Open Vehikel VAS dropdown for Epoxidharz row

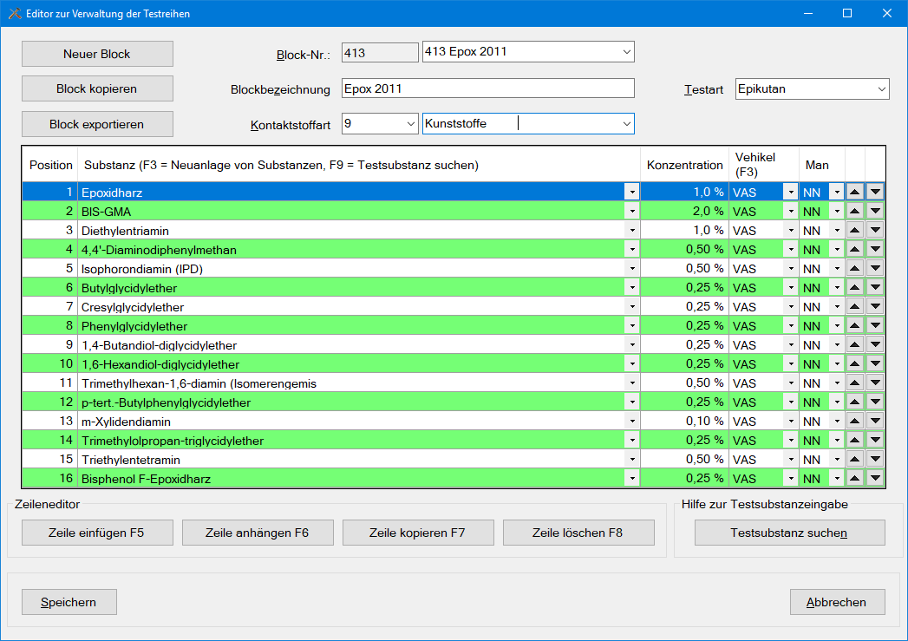pos(790,192)
